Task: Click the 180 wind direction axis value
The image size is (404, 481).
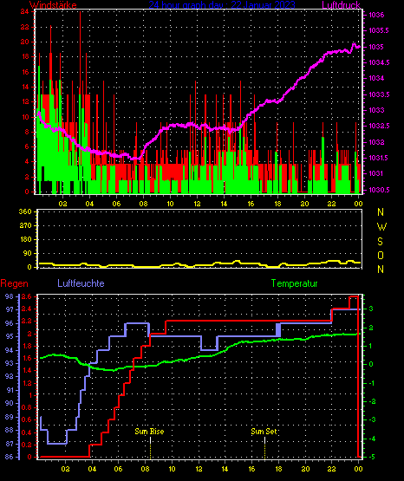Action: 25,239
